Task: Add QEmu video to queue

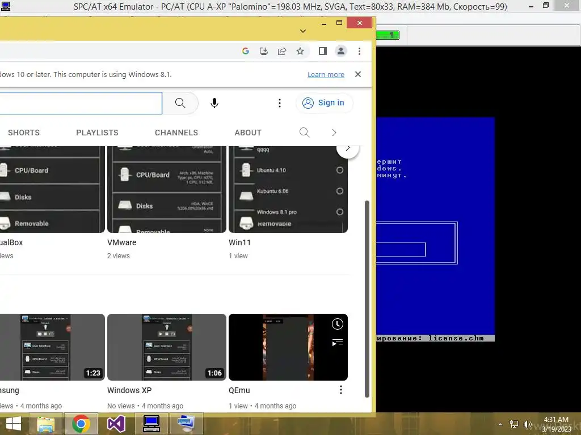Action: pos(337,343)
